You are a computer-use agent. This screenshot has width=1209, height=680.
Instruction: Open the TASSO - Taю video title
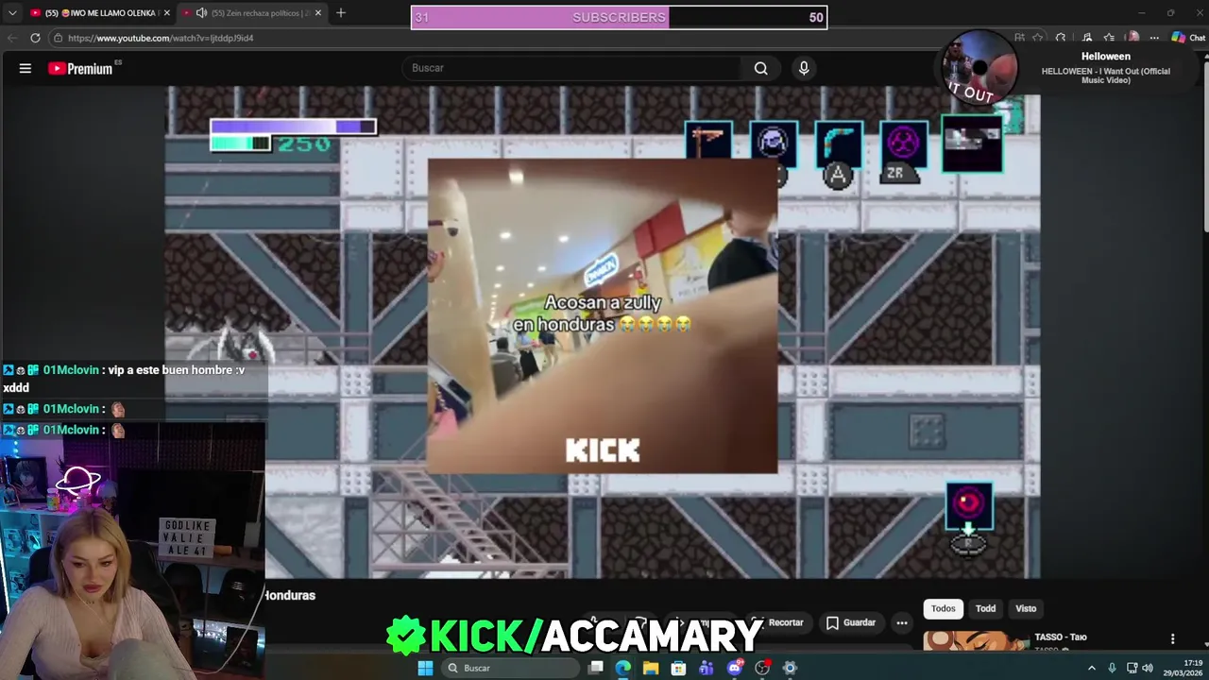pyautogui.click(x=1061, y=637)
